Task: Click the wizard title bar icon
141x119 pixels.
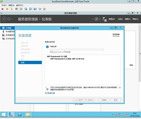Action: [x=17, y=28]
